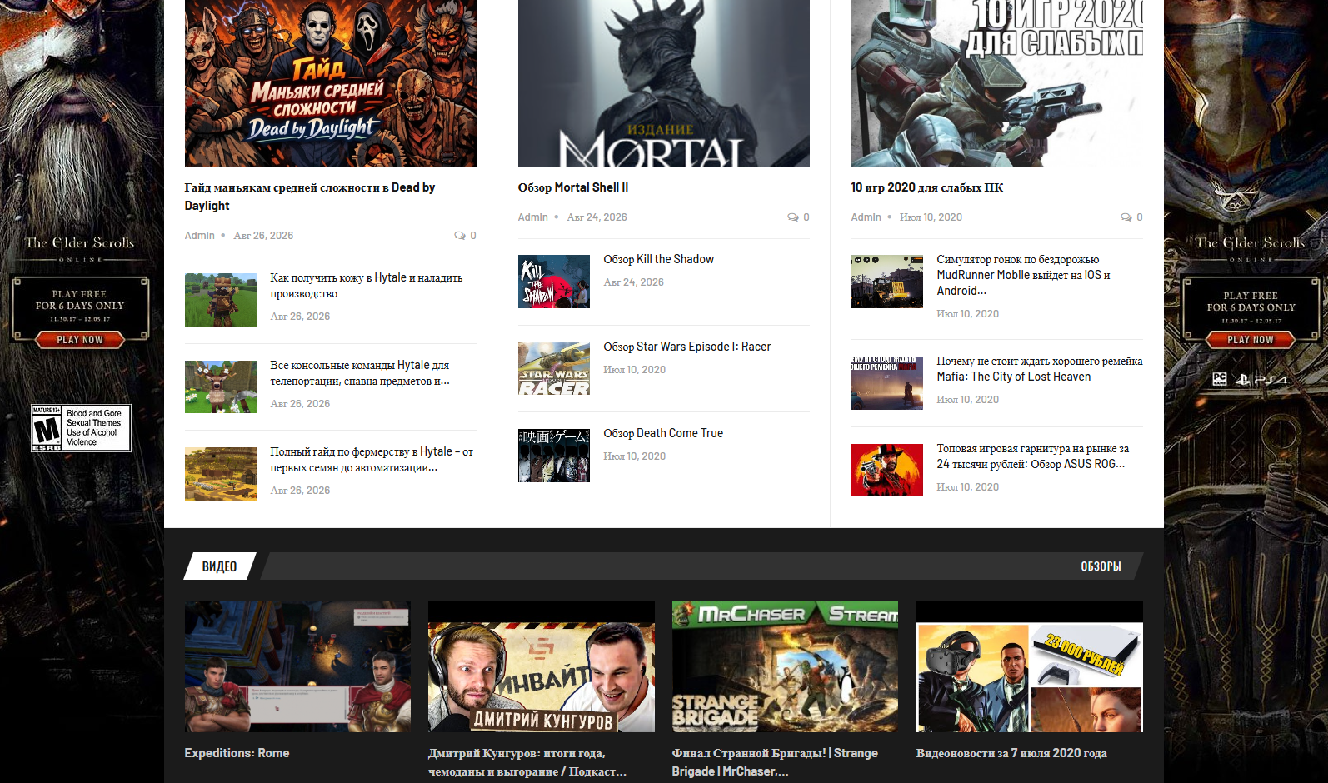The height and width of the screenshot is (783, 1328).
Task: Open the 'Обзор Kill the Shadow' link
Action: 659,259
